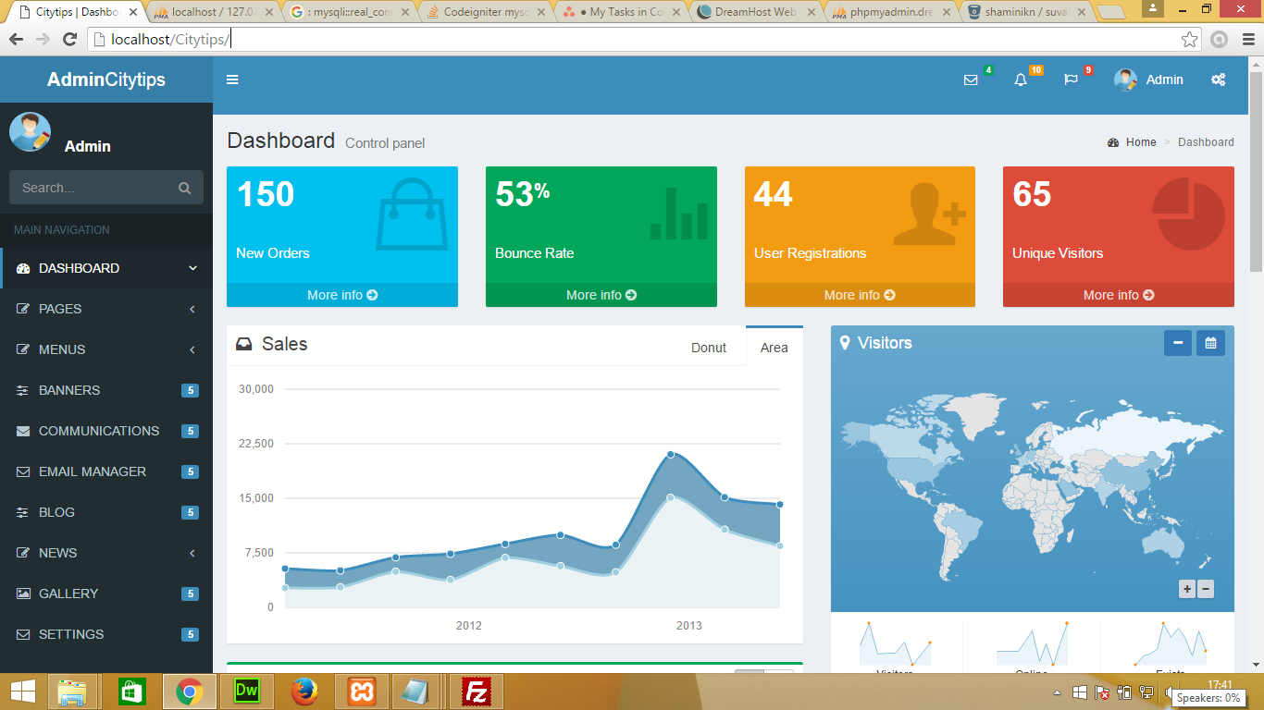Screen dimensions: 1264x710
Task: Bookmark page with the star icon
Action: click(1189, 39)
